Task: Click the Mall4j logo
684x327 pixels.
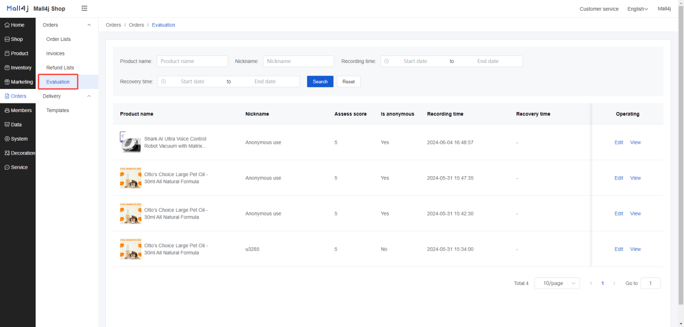Action: 18,9
